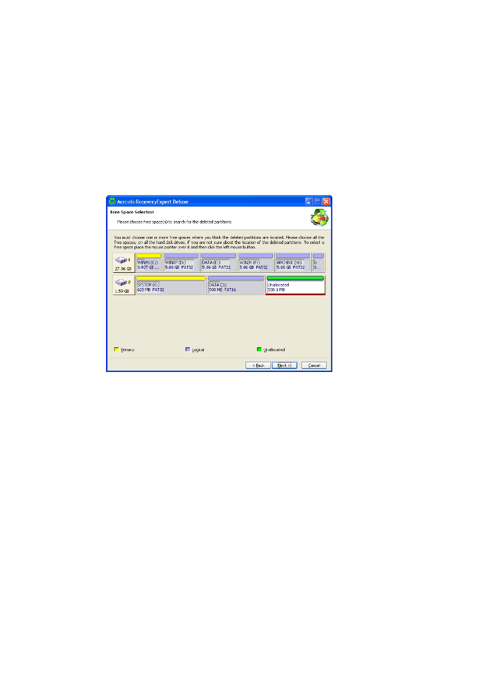Click the Next button
Viewport: 484px width, 686px height.
pos(284,365)
